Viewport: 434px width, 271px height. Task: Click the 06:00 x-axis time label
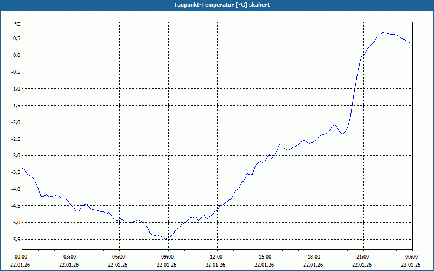[x=119, y=257]
